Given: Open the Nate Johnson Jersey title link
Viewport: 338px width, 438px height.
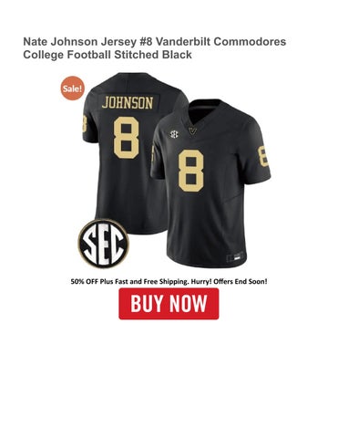Looking at the screenshot, I should pyautogui.click(x=155, y=48).
